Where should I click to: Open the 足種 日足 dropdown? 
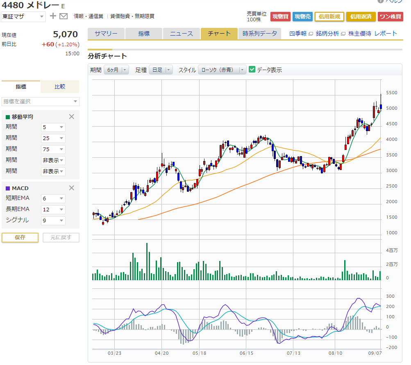161,70
